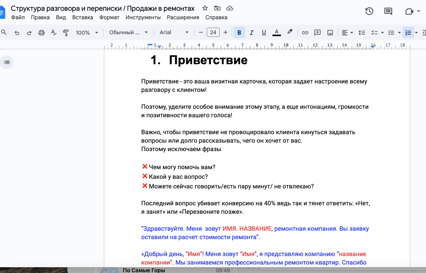This screenshot has height=273, width=426.
Task: Open the Arial font dropdown
Action: pyautogui.click(x=174, y=33)
